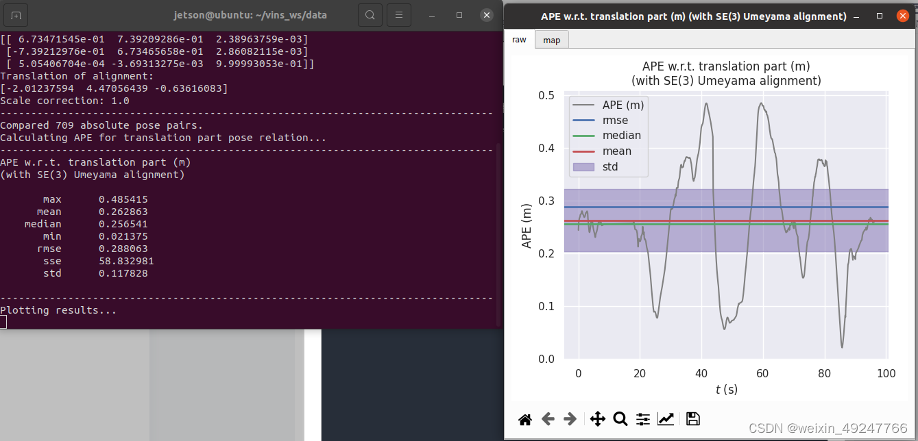Click 'Calculating APE for translation part' line

click(x=163, y=138)
